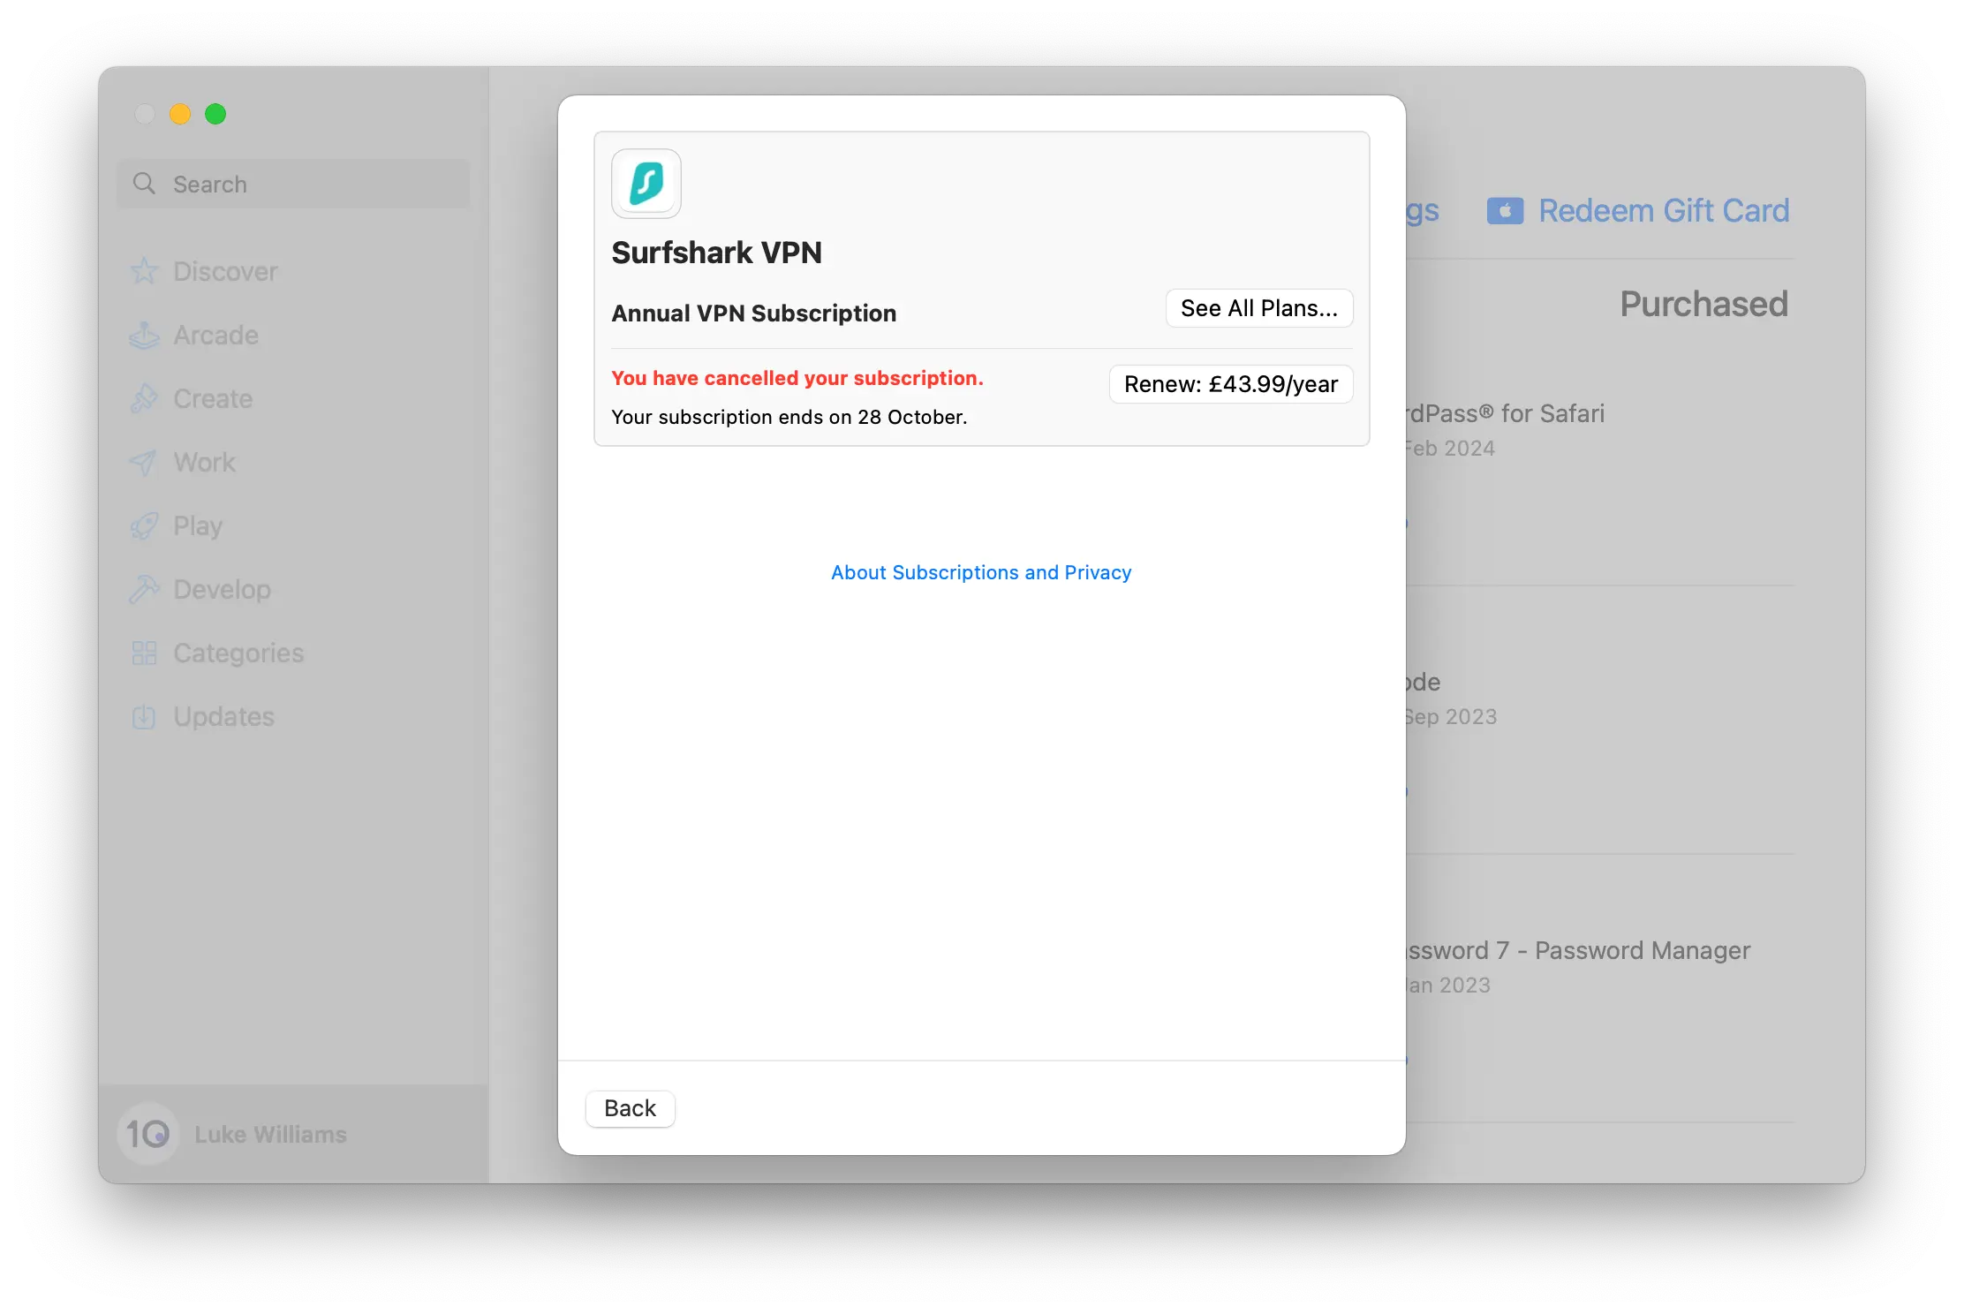
Task: Select the Create sidebar icon
Action: click(x=145, y=399)
